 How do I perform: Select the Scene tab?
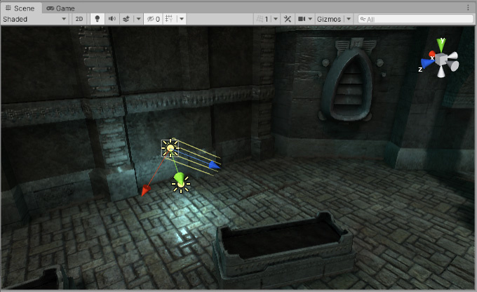coord(20,8)
